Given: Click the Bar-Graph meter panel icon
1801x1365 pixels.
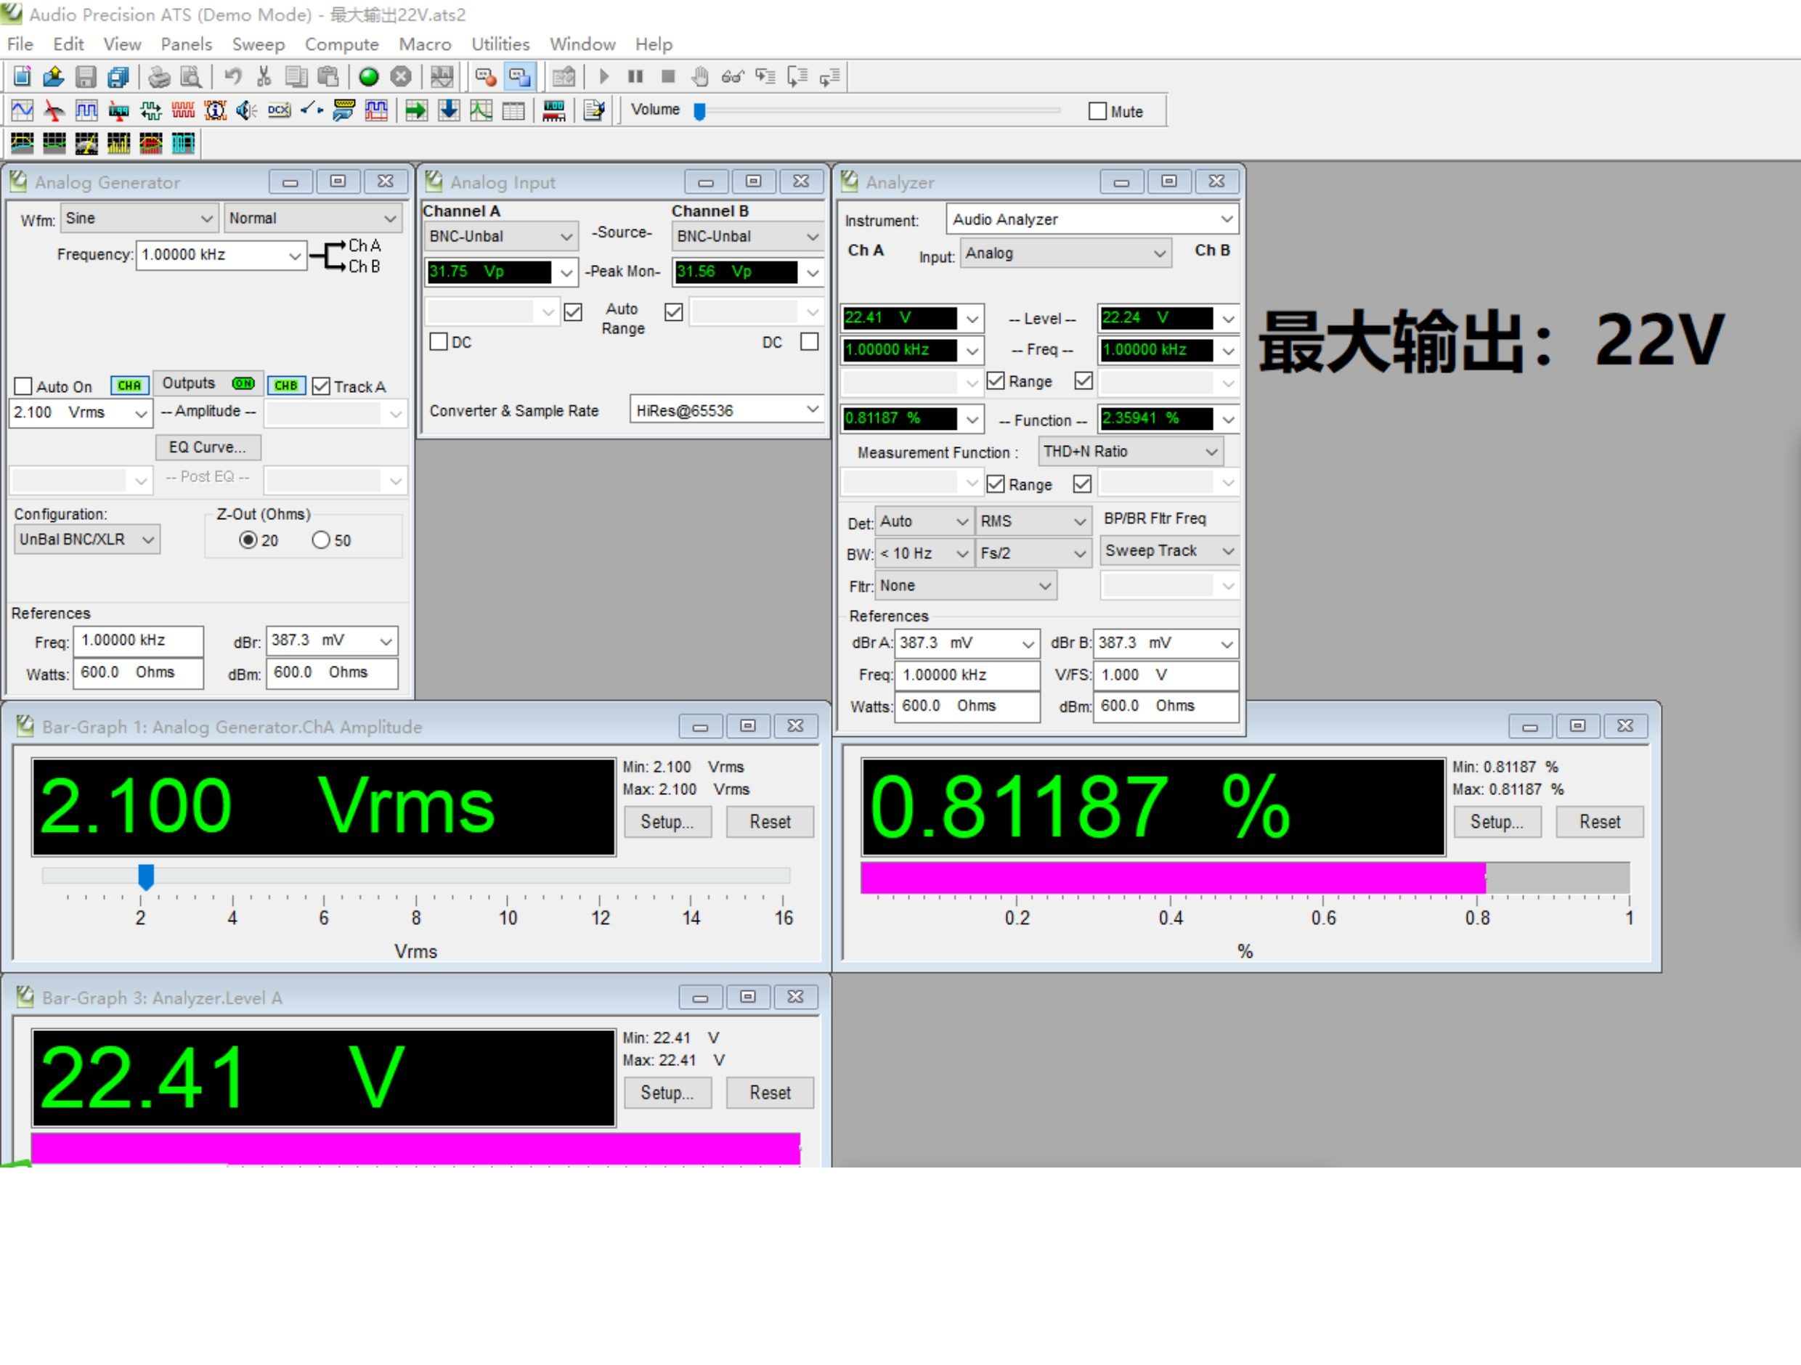Looking at the screenshot, I should pyautogui.click(x=555, y=110).
